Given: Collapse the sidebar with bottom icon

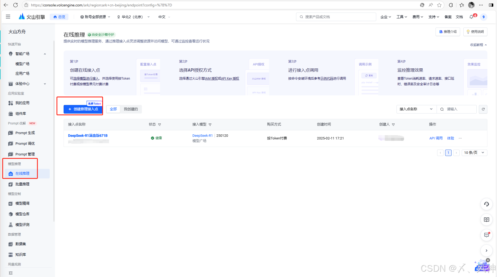Looking at the screenshot, I should (x=11, y=273).
